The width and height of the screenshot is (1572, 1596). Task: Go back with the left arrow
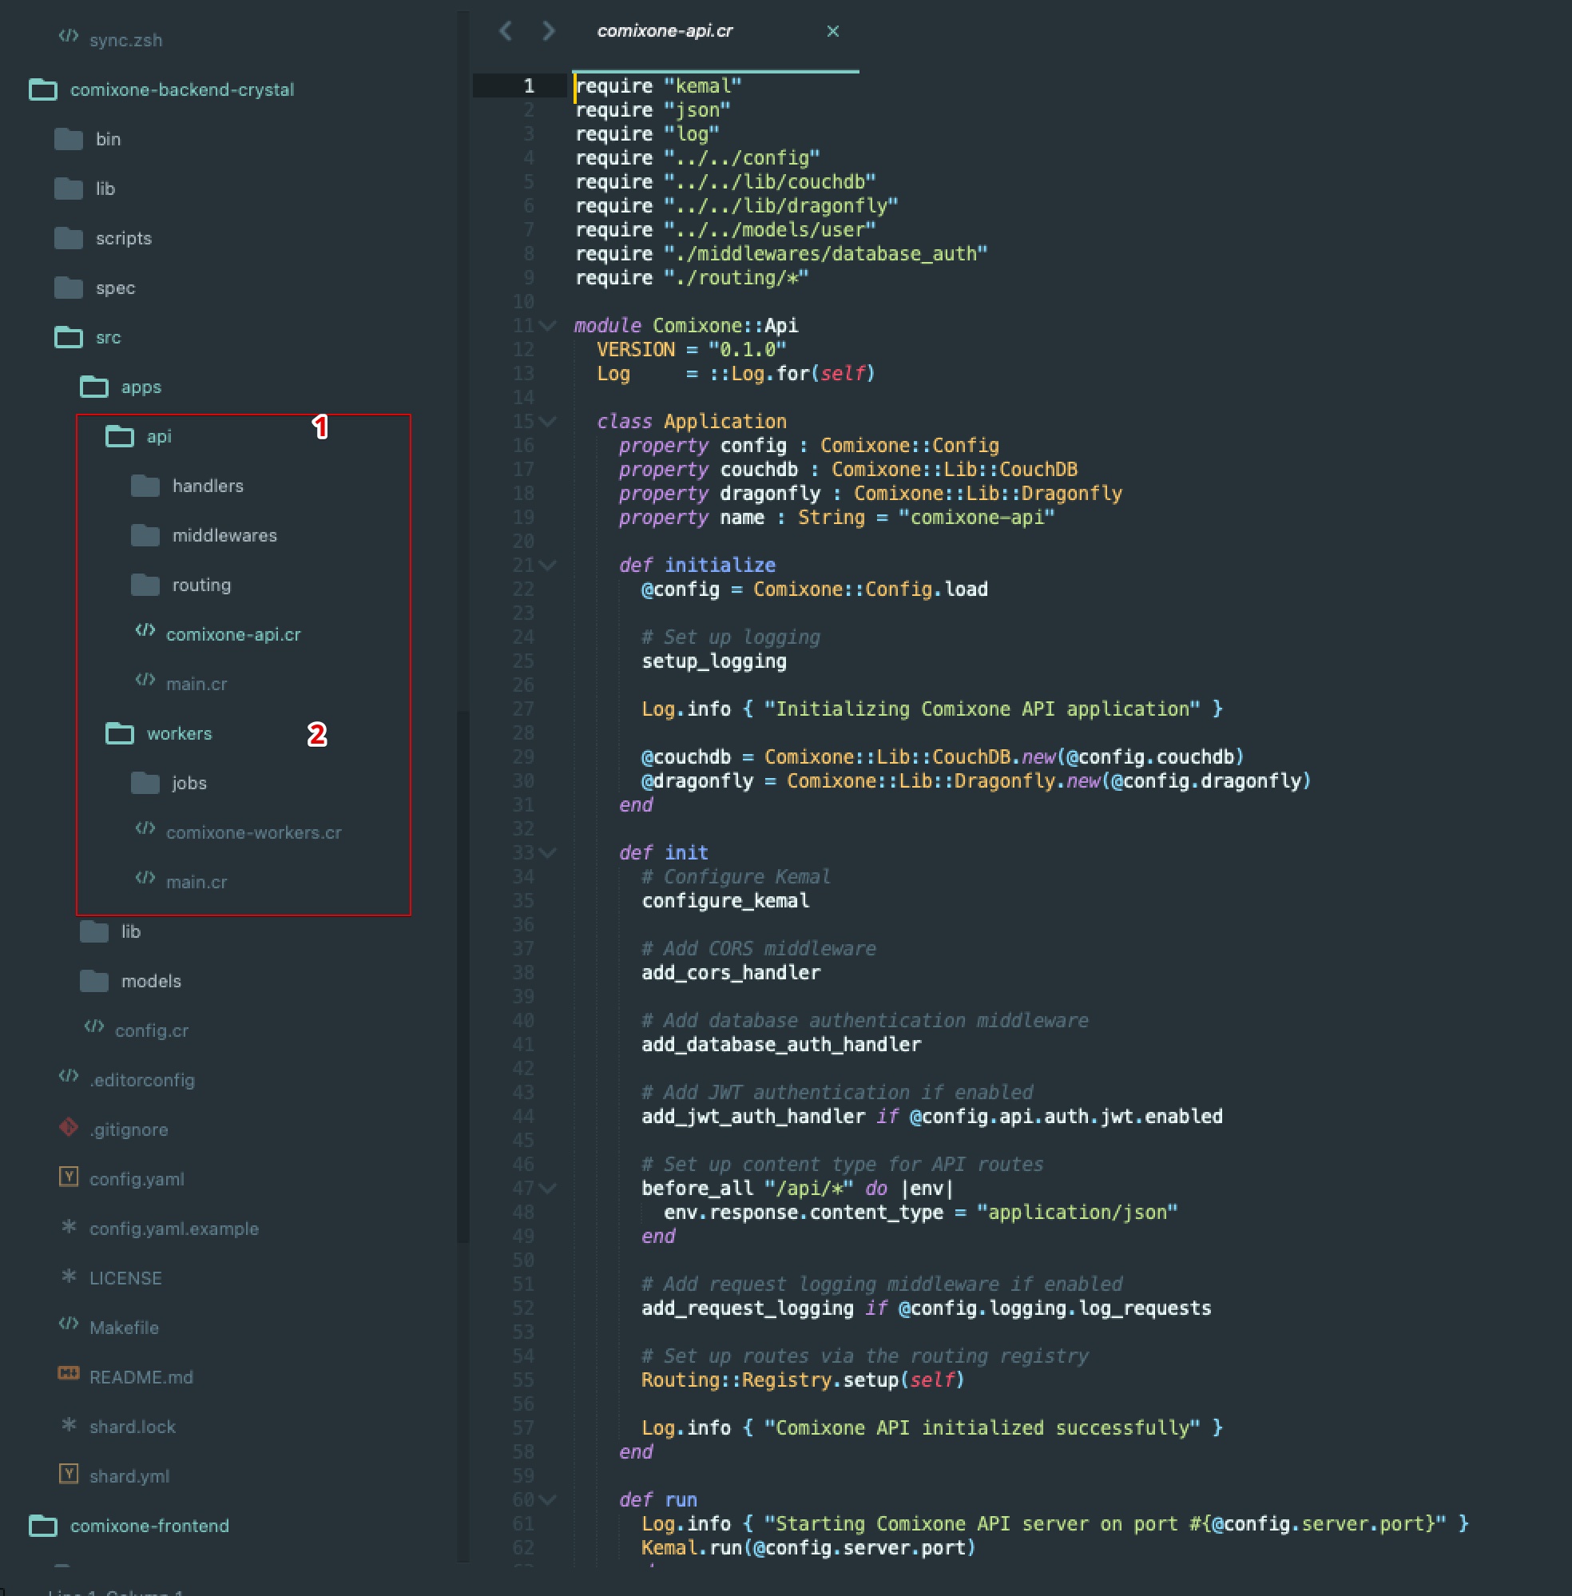pos(506,31)
